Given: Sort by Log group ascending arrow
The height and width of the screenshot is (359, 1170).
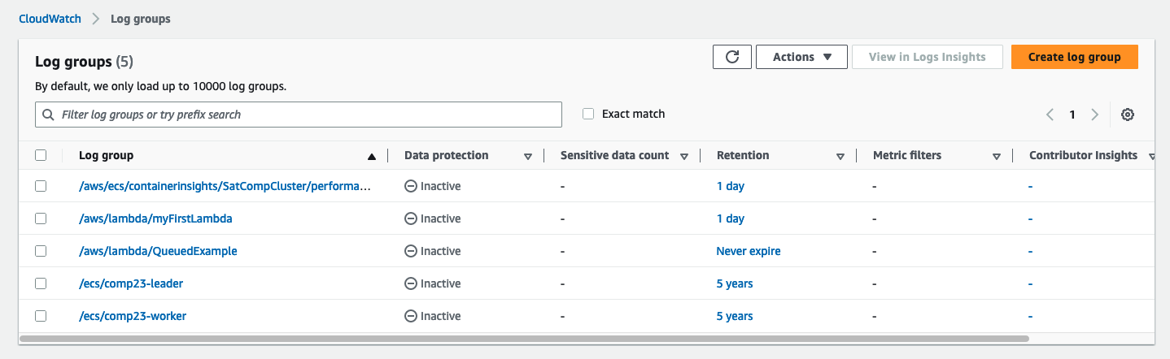Looking at the screenshot, I should 372,156.
